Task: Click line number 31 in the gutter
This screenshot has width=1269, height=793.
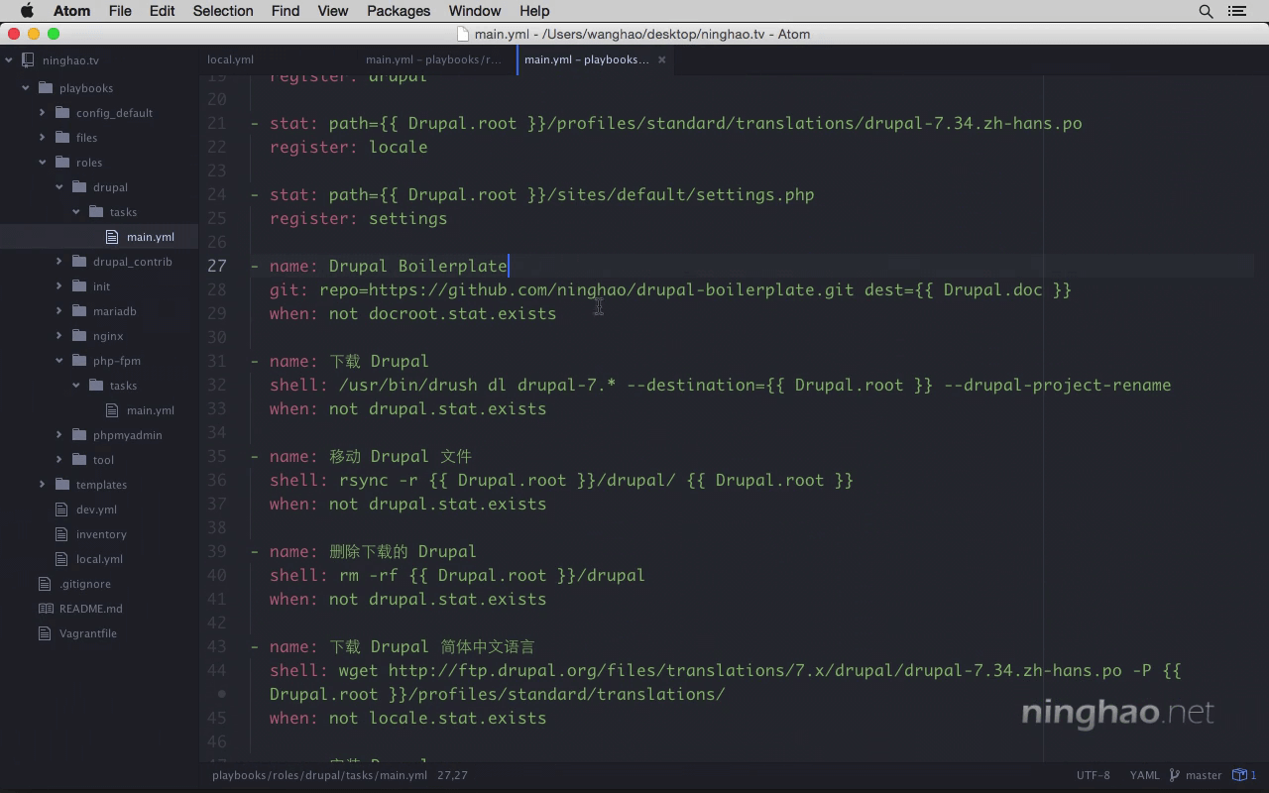Action: click(216, 361)
